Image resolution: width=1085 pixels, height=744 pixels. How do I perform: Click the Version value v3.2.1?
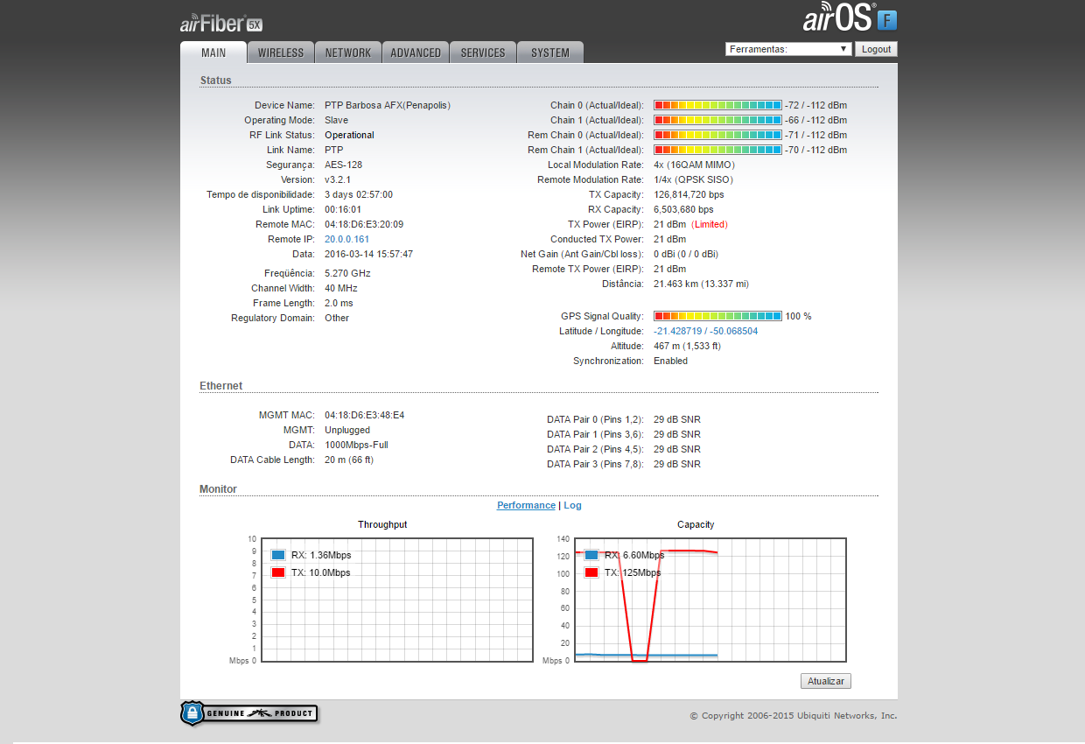coord(338,179)
